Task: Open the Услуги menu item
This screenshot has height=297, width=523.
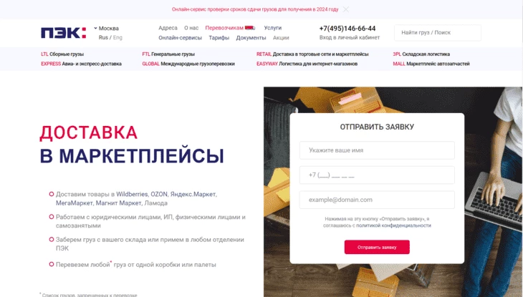Action: point(273,28)
